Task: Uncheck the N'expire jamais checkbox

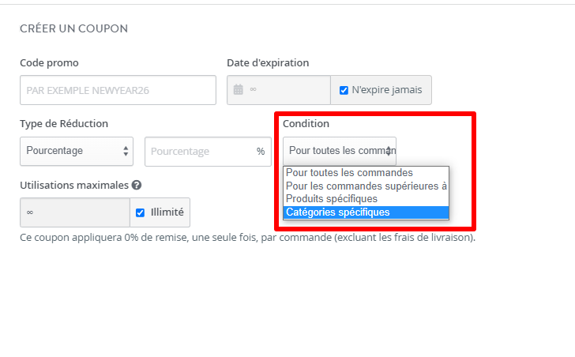Action: pyautogui.click(x=344, y=90)
